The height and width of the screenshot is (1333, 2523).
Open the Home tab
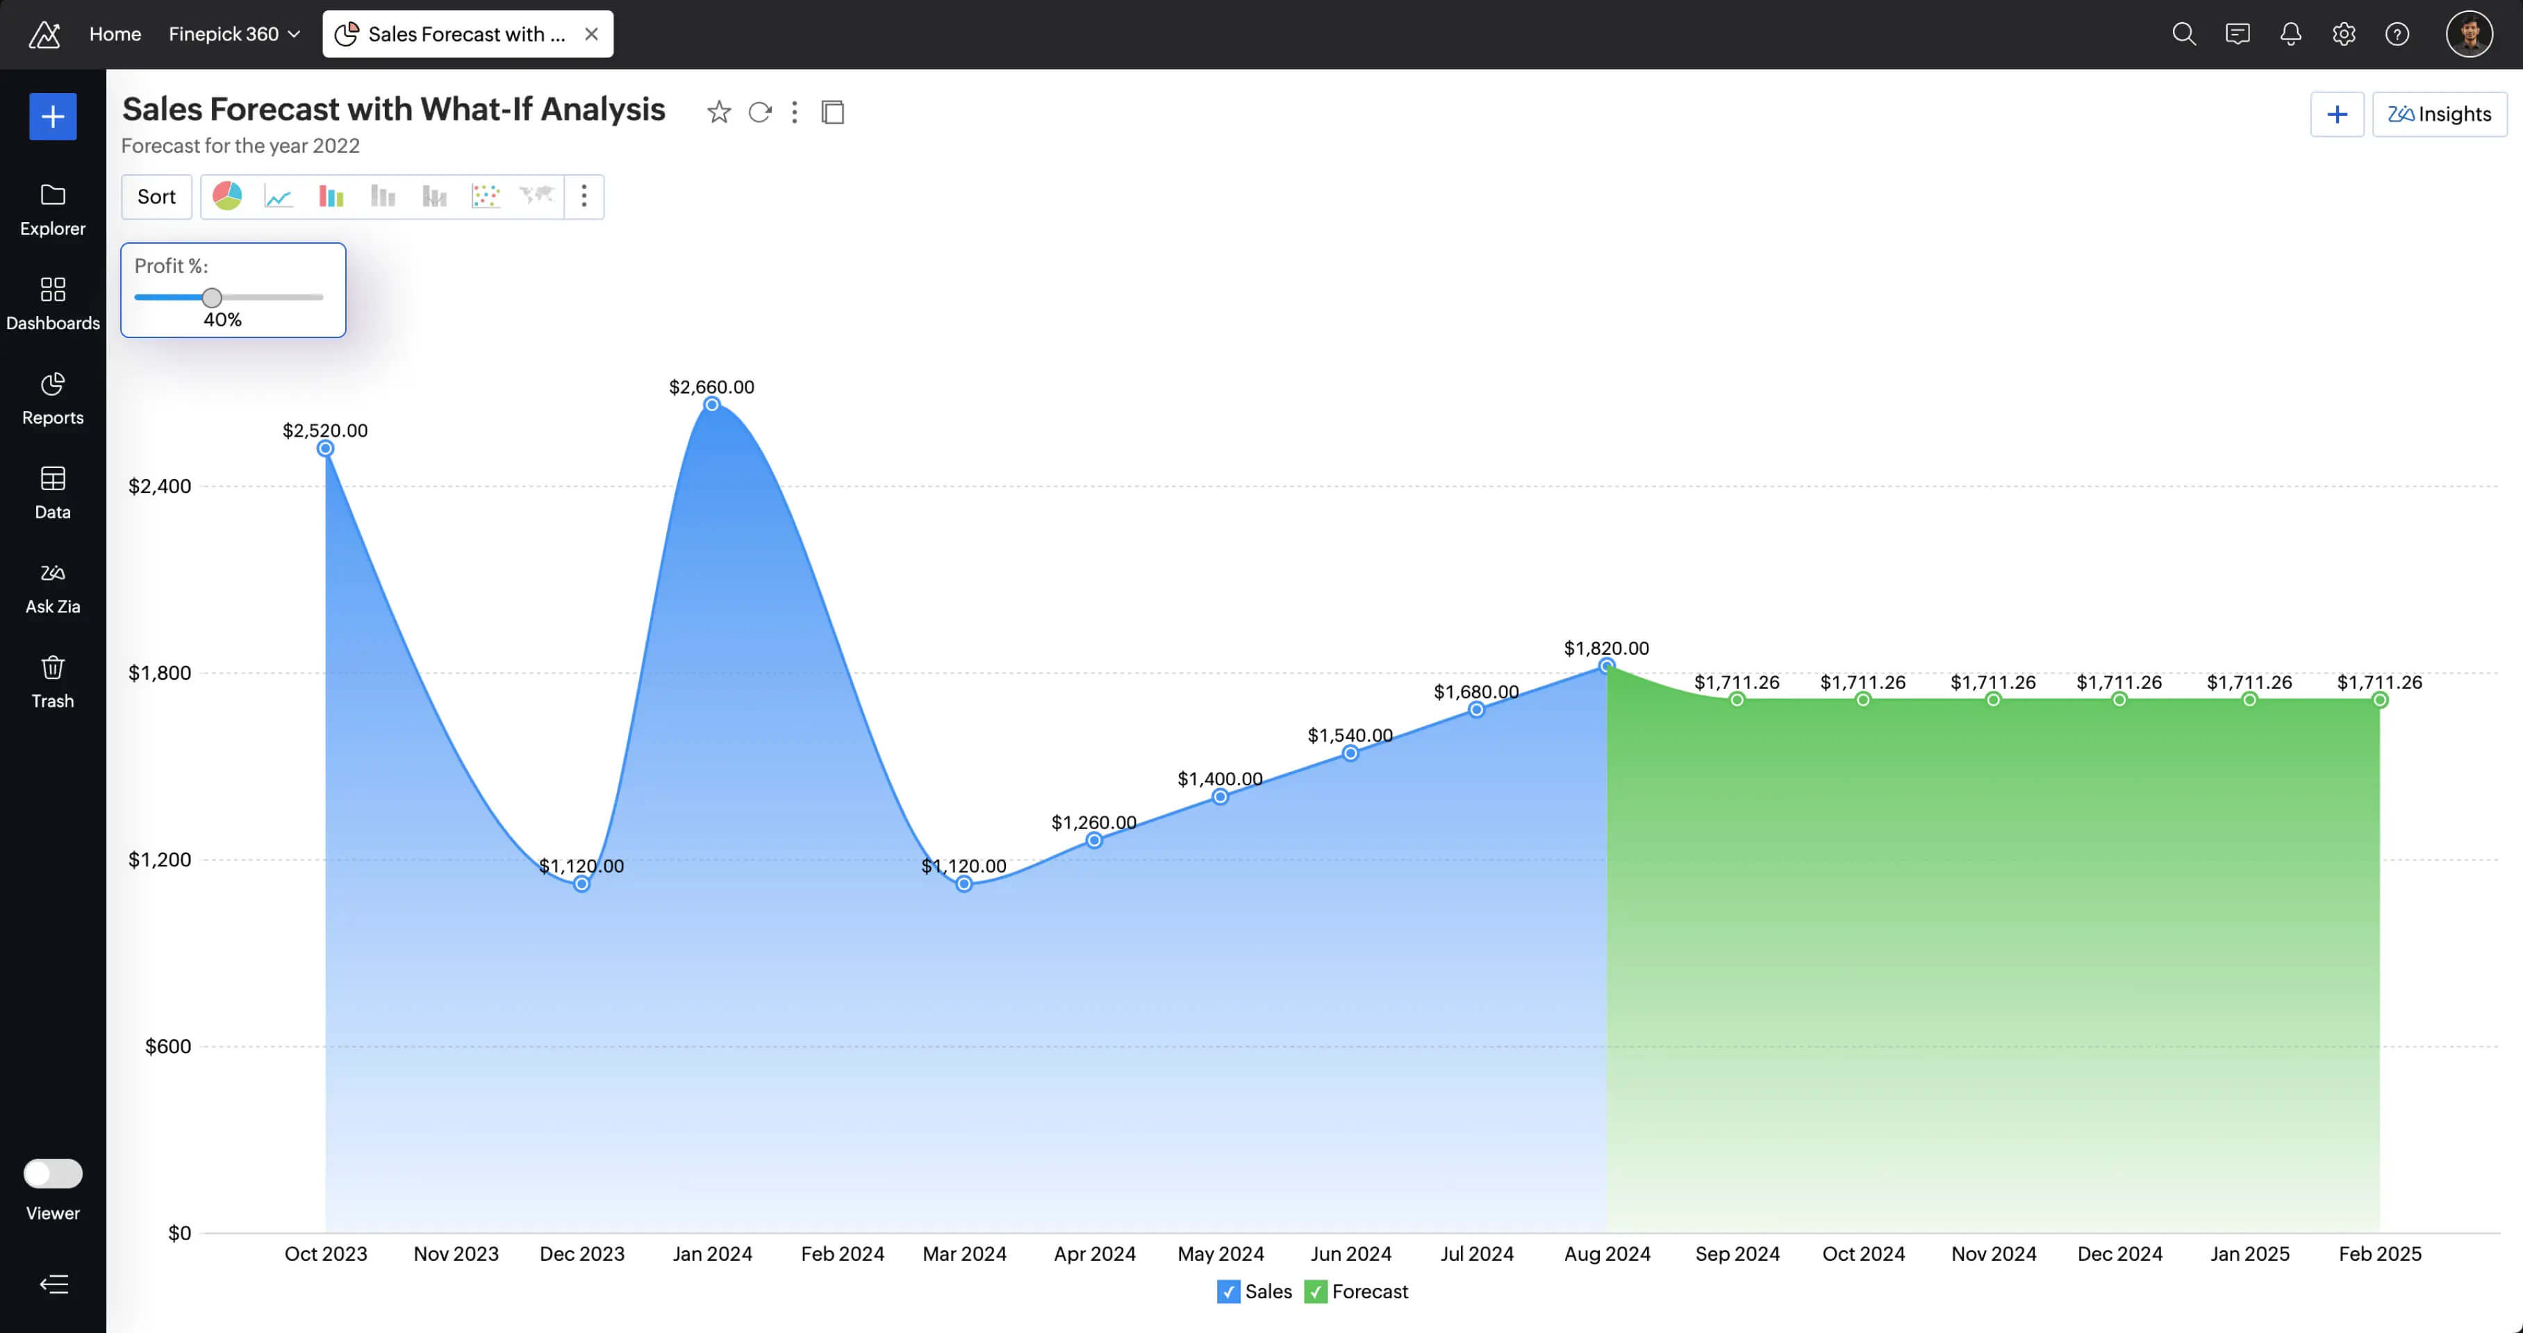(x=115, y=34)
